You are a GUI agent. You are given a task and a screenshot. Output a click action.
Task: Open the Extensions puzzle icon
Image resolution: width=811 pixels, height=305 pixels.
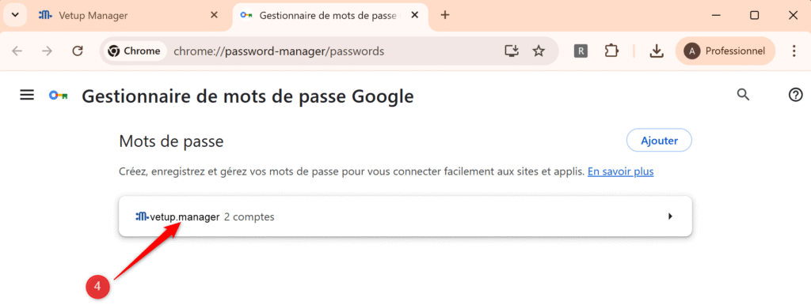[611, 51]
